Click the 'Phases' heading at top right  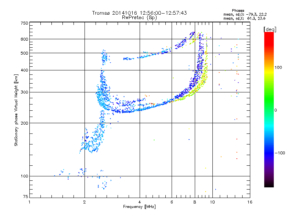[238, 11]
